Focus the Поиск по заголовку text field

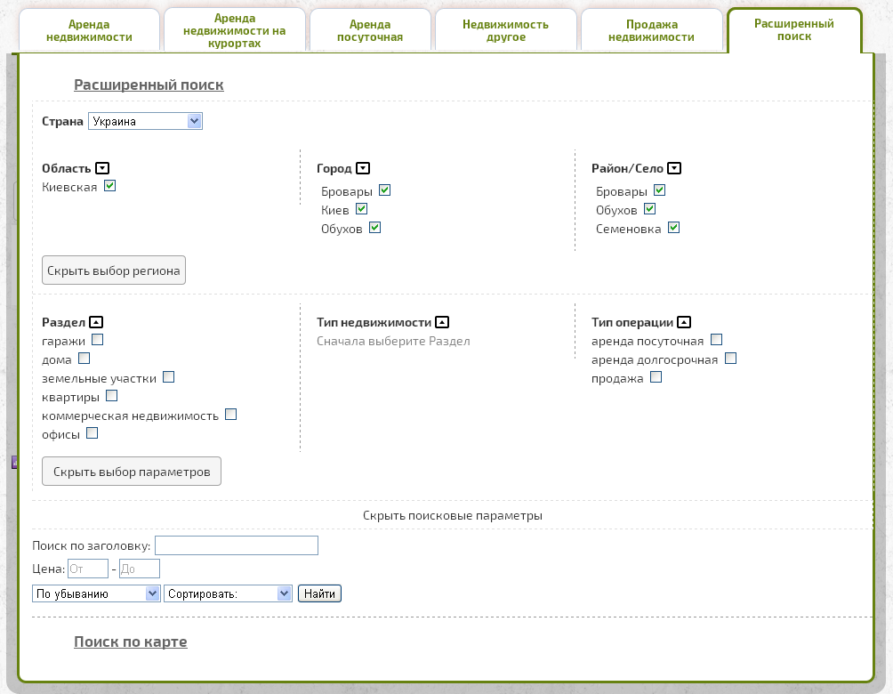(237, 545)
